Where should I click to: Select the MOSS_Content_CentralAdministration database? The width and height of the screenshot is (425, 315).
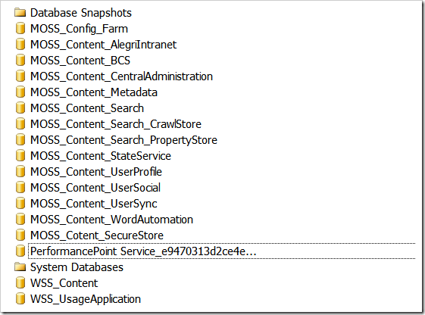click(x=121, y=76)
